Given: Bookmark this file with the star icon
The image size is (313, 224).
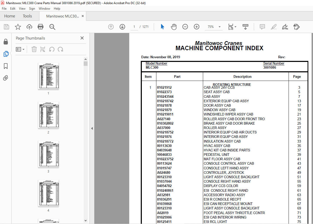Looking at the screenshot, I should [18, 27].
